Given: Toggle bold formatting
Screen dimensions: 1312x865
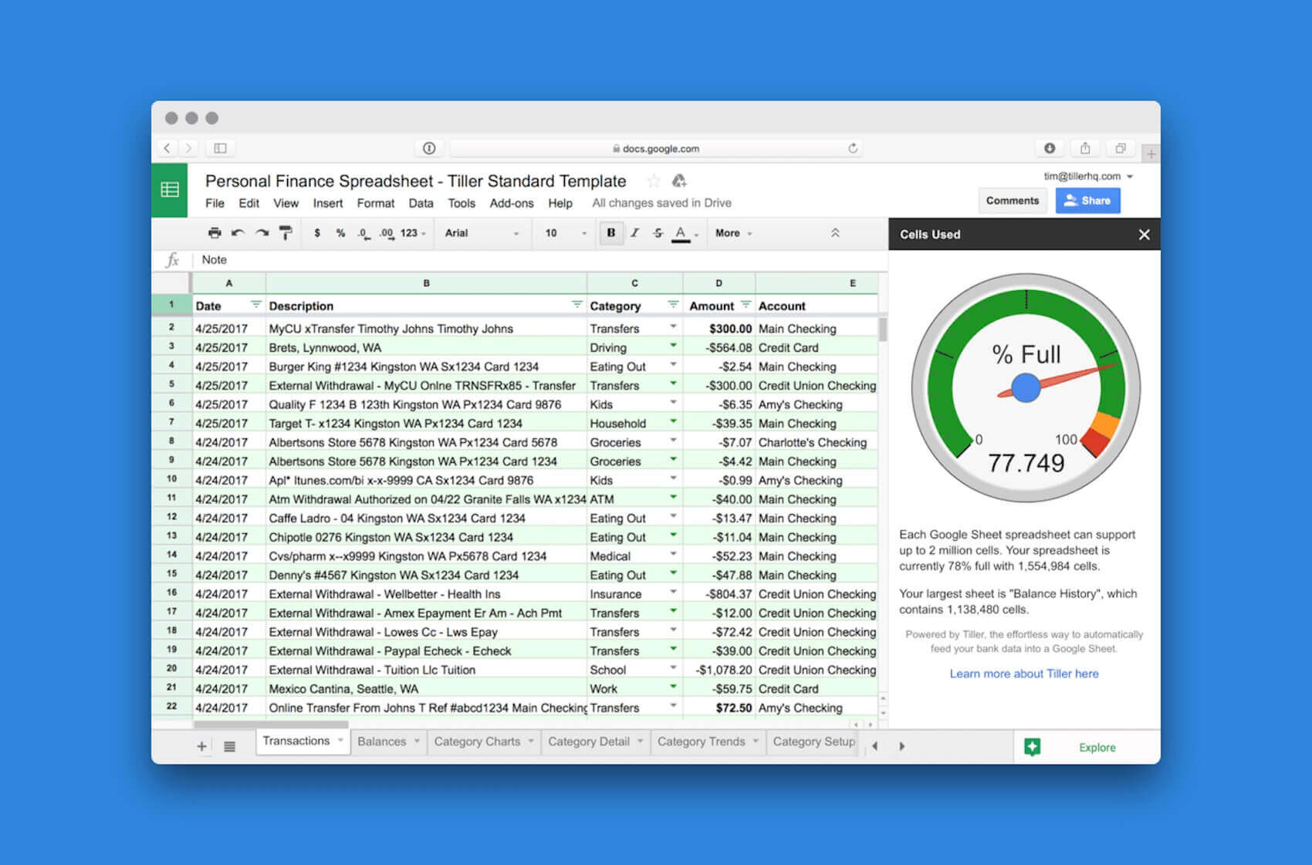Looking at the screenshot, I should click(611, 233).
